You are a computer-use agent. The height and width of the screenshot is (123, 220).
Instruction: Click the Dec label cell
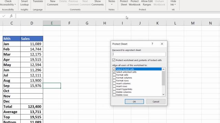(12, 101)
